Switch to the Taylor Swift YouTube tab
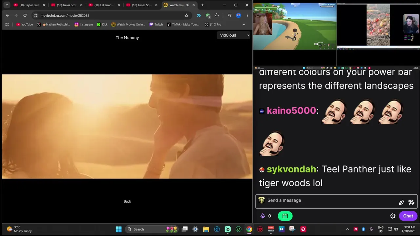Viewport: 420px width, 236px height. click(x=29, y=5)
